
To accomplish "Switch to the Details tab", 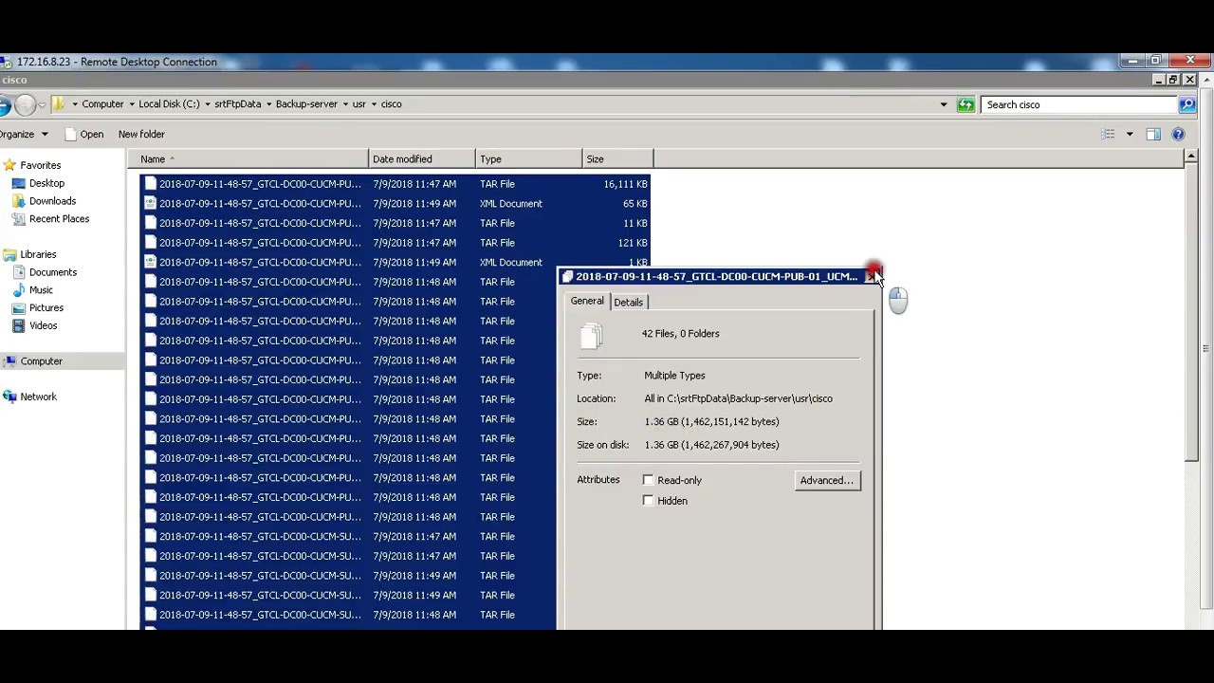I will point(628,302).
